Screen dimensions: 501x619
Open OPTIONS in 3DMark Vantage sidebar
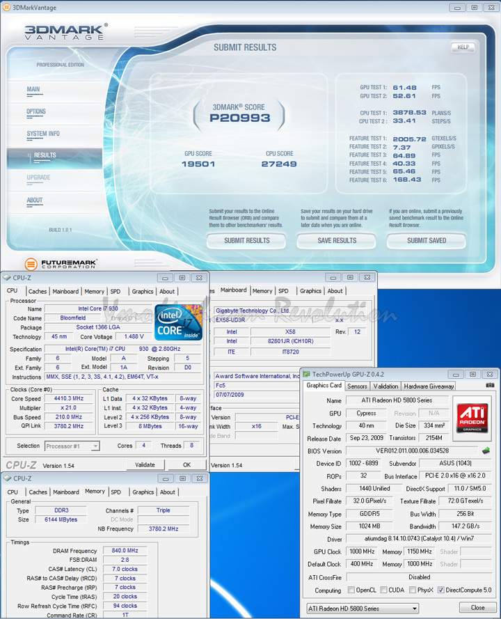(36, 111)
